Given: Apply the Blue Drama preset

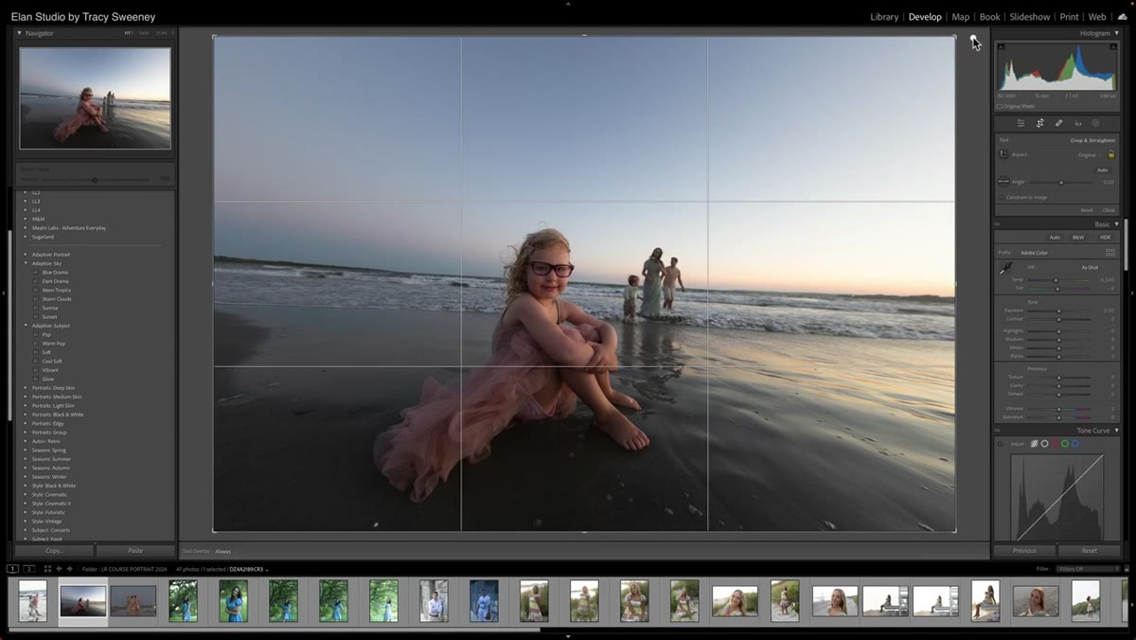Looking at the screenshot, I should pyautogui.click(x=55, y=273).
